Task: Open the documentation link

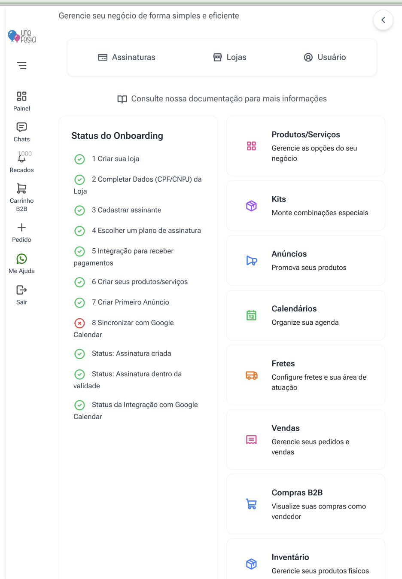Action: (222, 99)
